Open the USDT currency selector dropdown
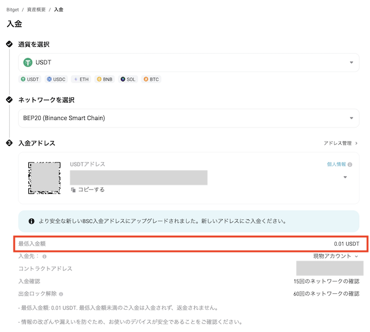 [189, 62]
